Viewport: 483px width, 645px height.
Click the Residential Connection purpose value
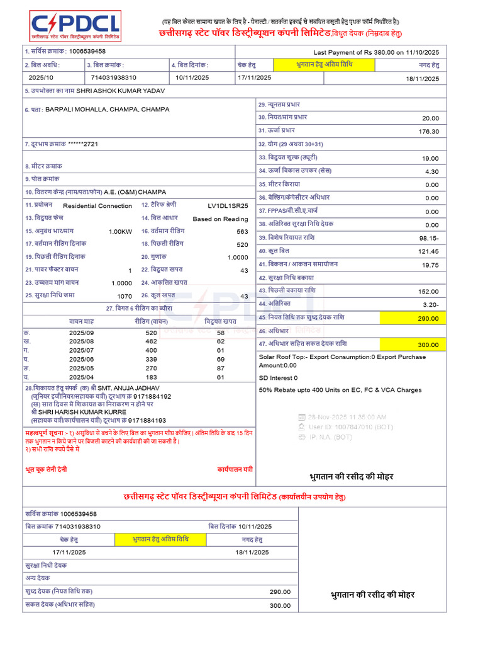coord(97,206)
